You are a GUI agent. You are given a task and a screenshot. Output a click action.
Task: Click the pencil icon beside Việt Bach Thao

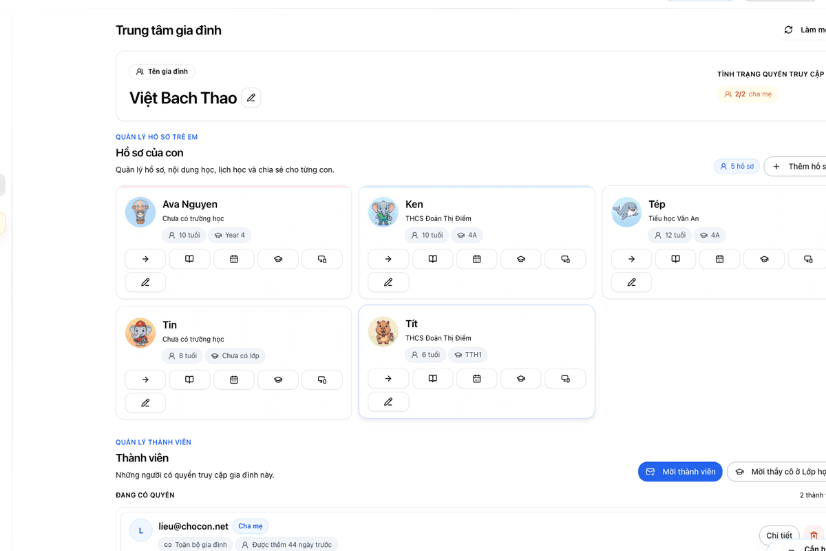pos(251,98)
